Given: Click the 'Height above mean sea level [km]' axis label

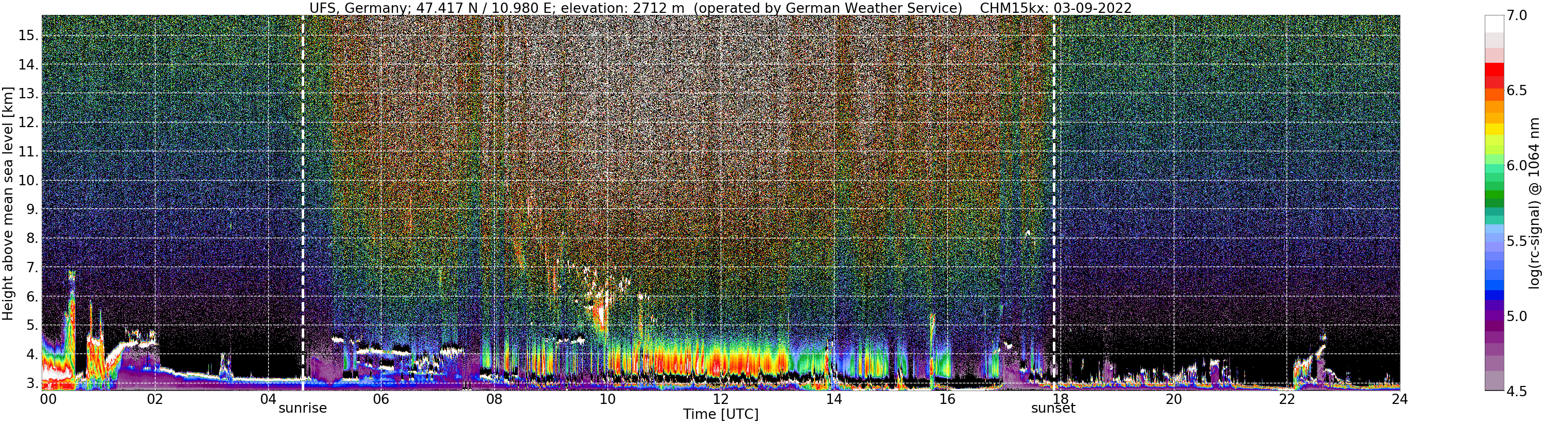Looking at the screenshot, I should [8, 204].
